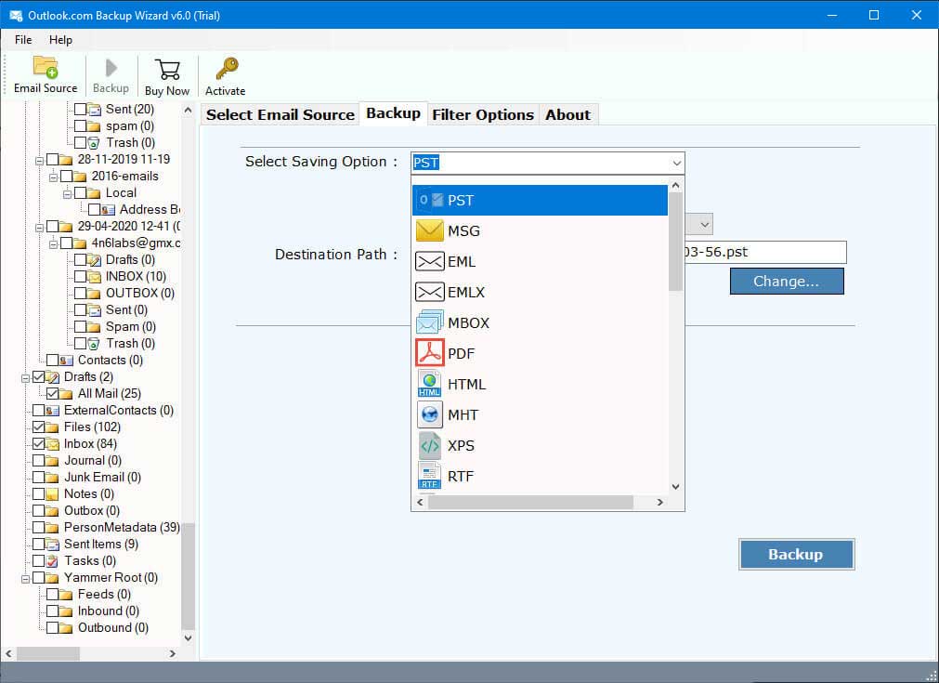The image size is (939, 683).
Task: Open the Help menu
Action: (60, 40)
